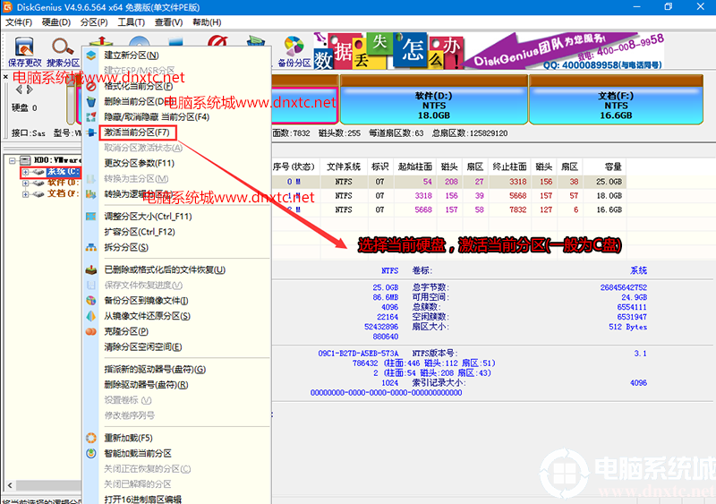Click the Save Changes (保存更改) toolbar icon

24,52
